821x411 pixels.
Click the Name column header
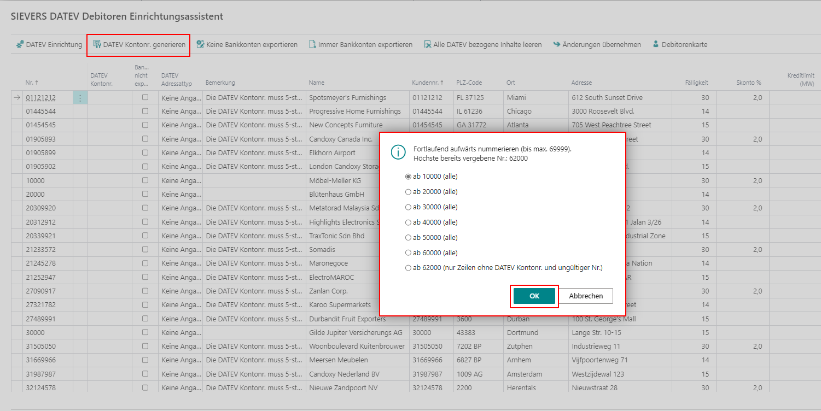316,83
